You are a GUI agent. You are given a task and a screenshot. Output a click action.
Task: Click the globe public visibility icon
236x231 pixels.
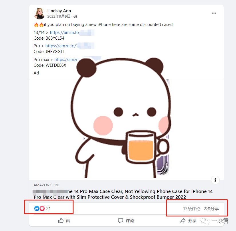[75, 17]
